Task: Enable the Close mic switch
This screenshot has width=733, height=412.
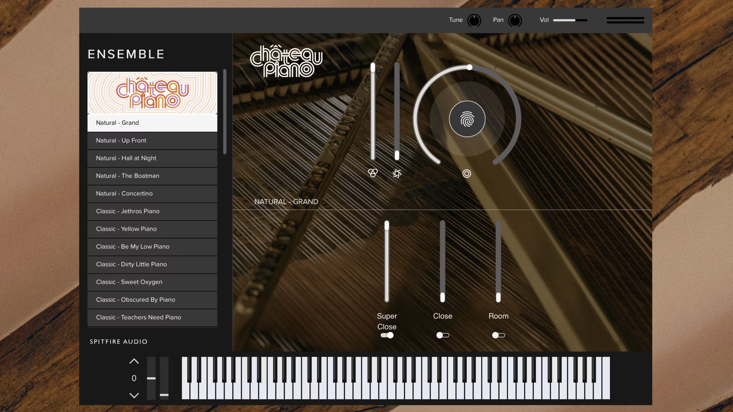Action: pos(442,335)
